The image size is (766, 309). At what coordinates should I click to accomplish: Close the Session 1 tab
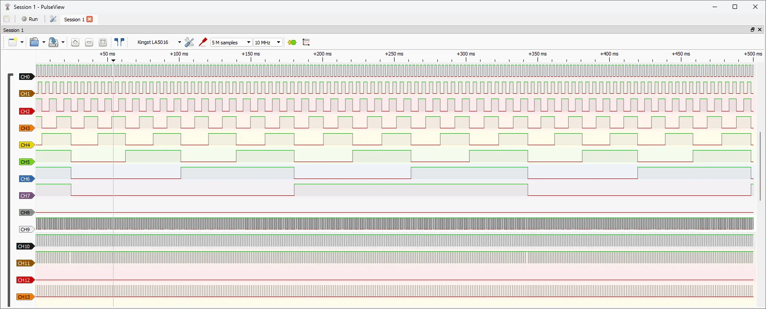tap(90, 19)
